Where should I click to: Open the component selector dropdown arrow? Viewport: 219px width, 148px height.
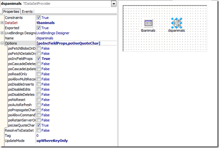coord(114,4)
